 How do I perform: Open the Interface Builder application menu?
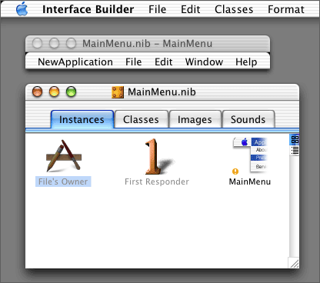pos(88,9)
